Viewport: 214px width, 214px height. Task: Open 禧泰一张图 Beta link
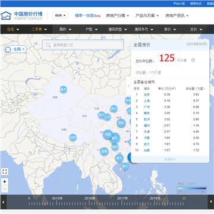[x=87, y=15]
